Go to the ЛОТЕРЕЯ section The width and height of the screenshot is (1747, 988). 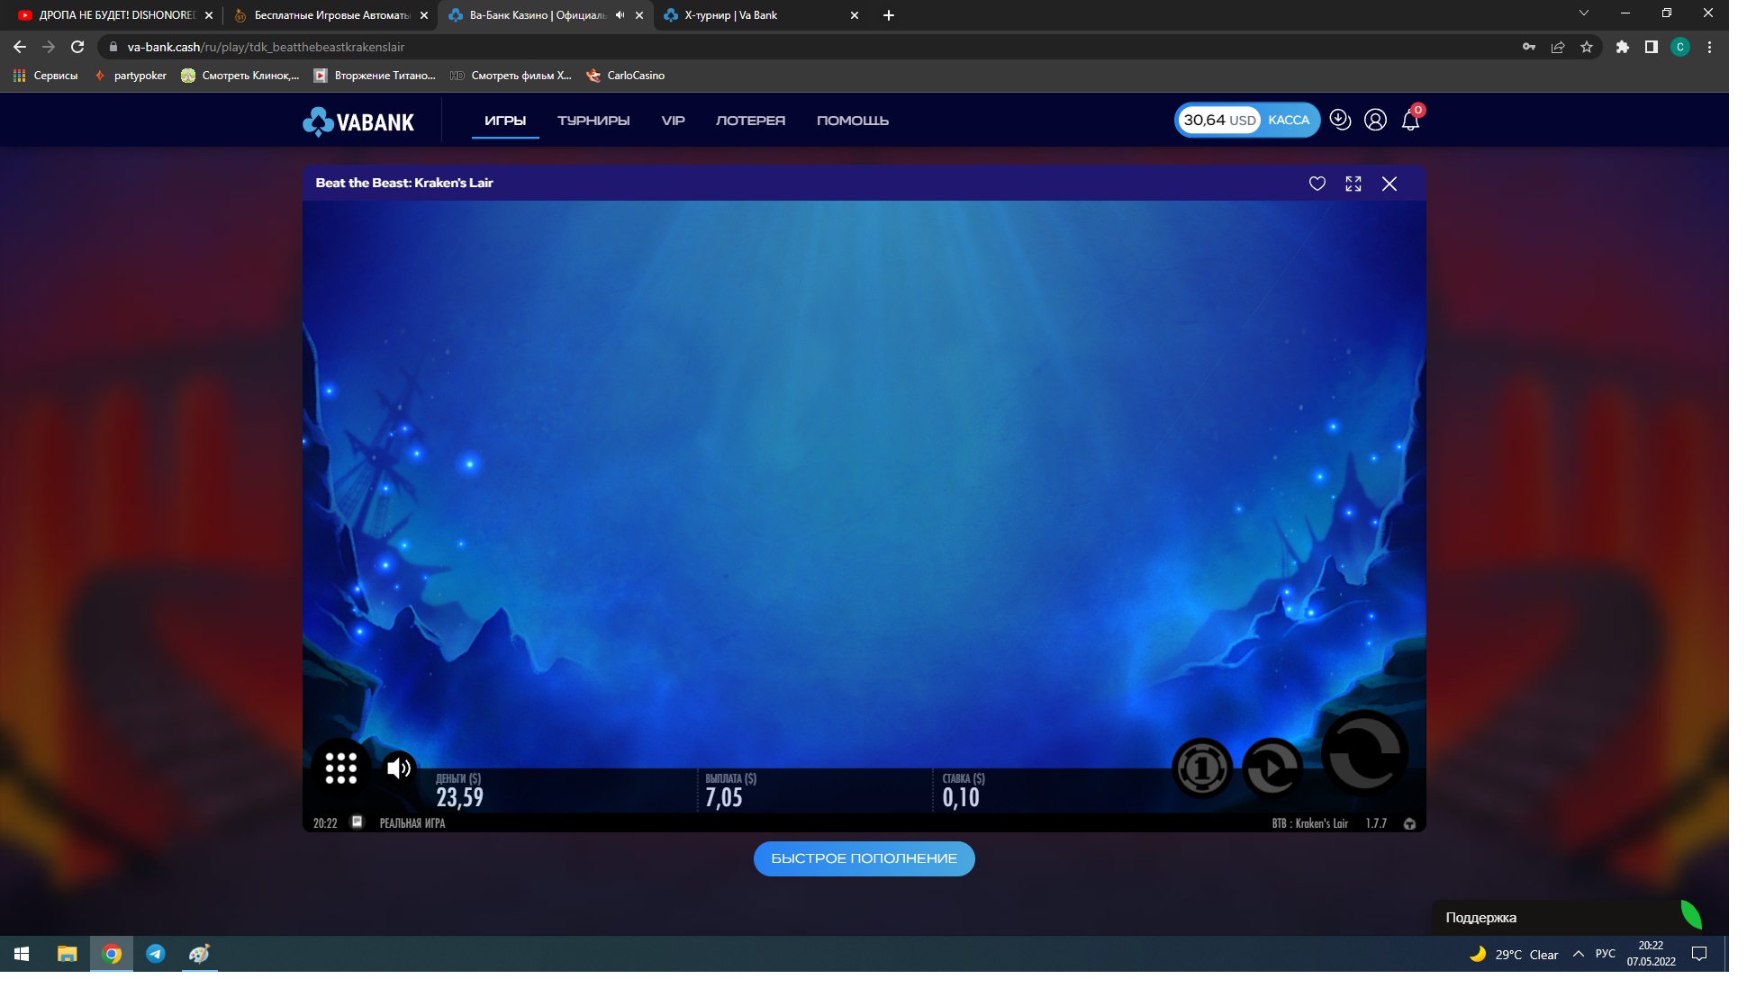pyautogui.click(x=750, y=121)
